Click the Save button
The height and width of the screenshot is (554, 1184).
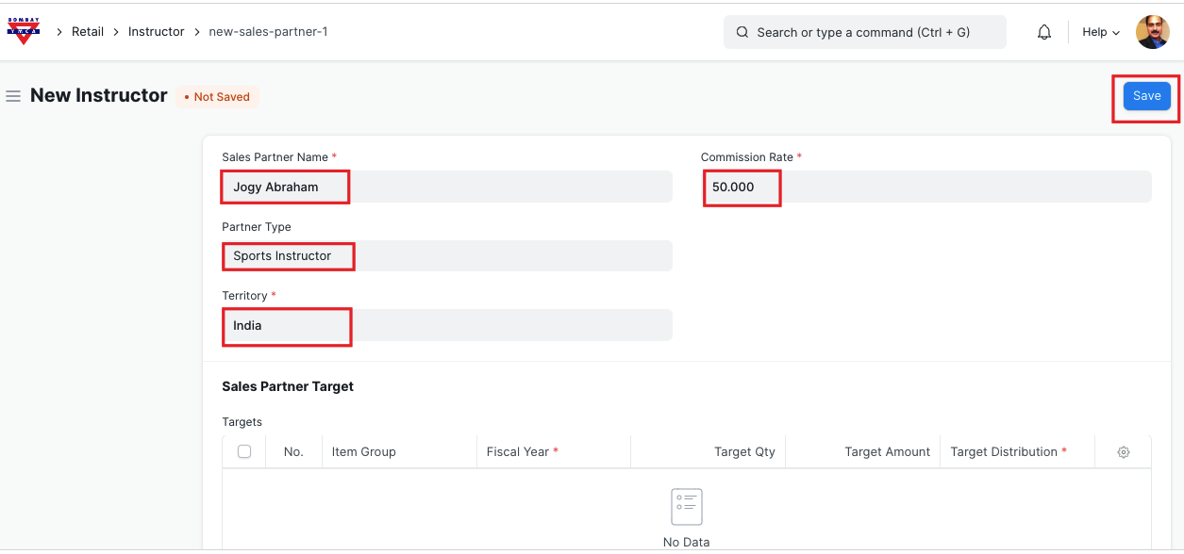(x=1146, y=96)
